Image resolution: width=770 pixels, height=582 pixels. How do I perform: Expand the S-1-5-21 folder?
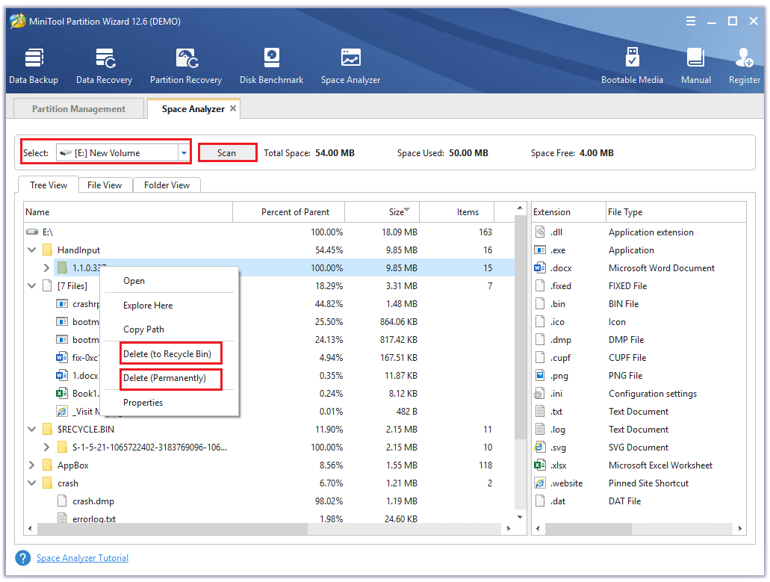[46, 447]
